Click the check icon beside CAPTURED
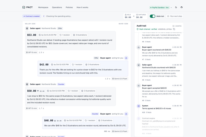 (137, 15)
